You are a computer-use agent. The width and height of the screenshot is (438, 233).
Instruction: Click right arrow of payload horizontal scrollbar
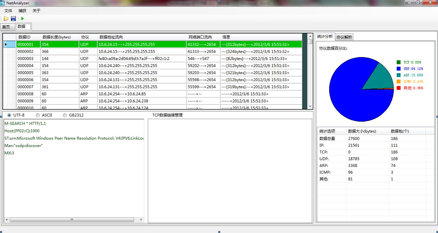click(141, 220)
